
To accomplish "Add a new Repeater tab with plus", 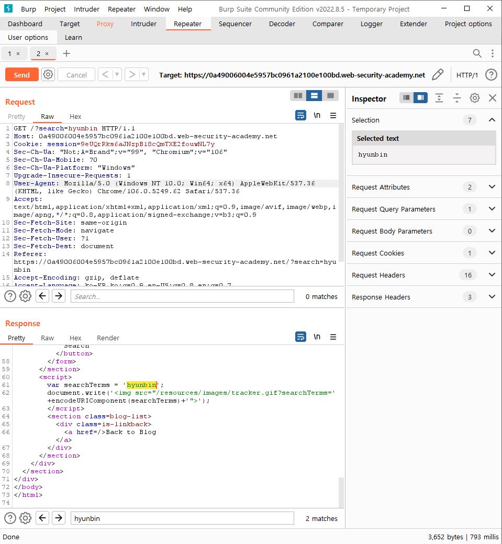I will coord(66,53).
